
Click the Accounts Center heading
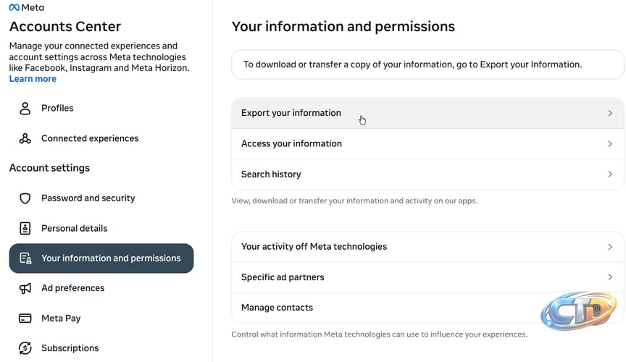tap(65, 26)
